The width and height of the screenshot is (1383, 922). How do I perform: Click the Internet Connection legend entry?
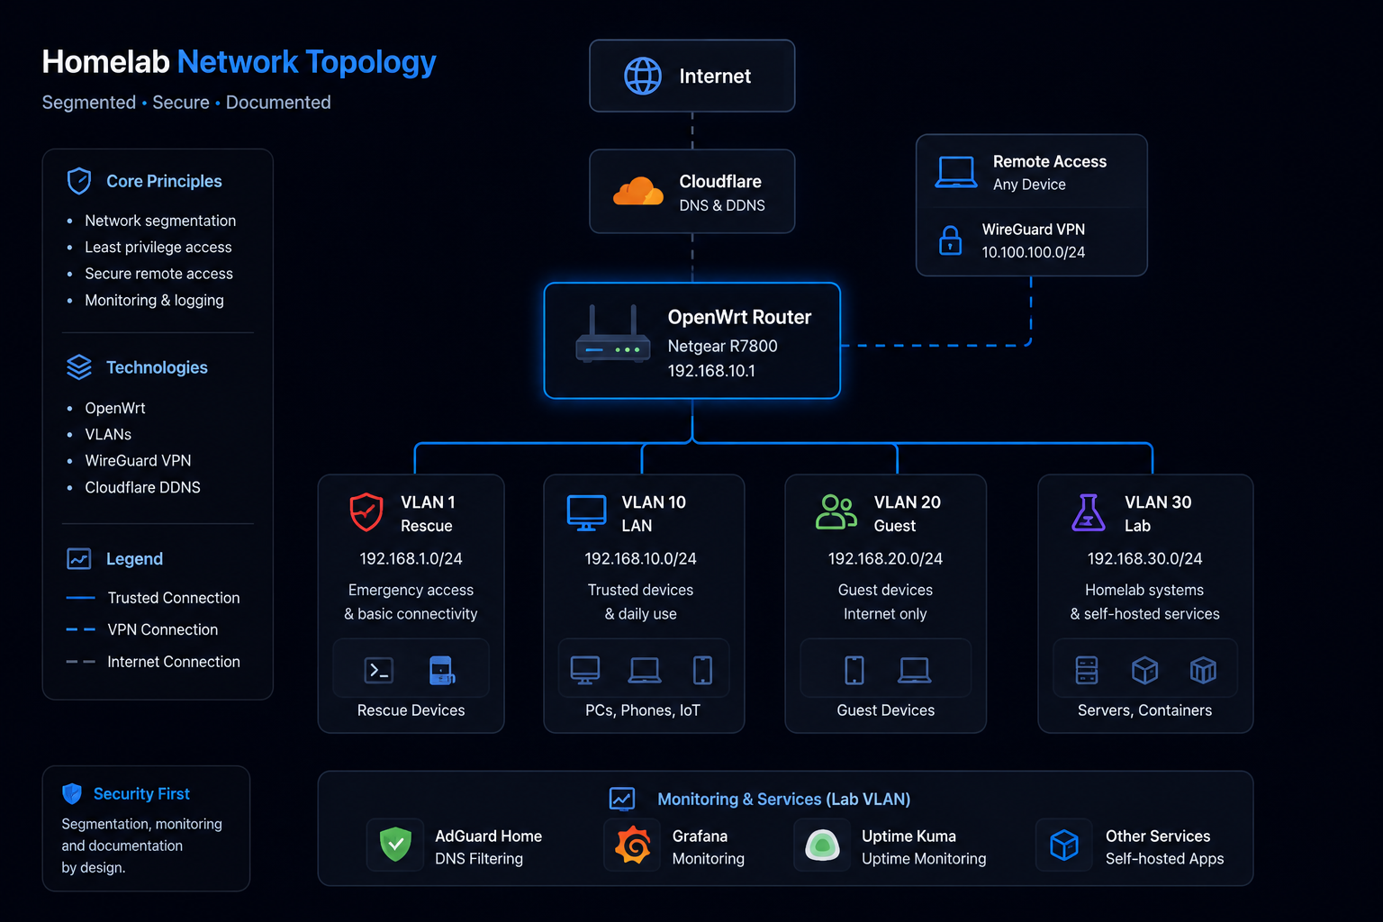pos(153,662)
